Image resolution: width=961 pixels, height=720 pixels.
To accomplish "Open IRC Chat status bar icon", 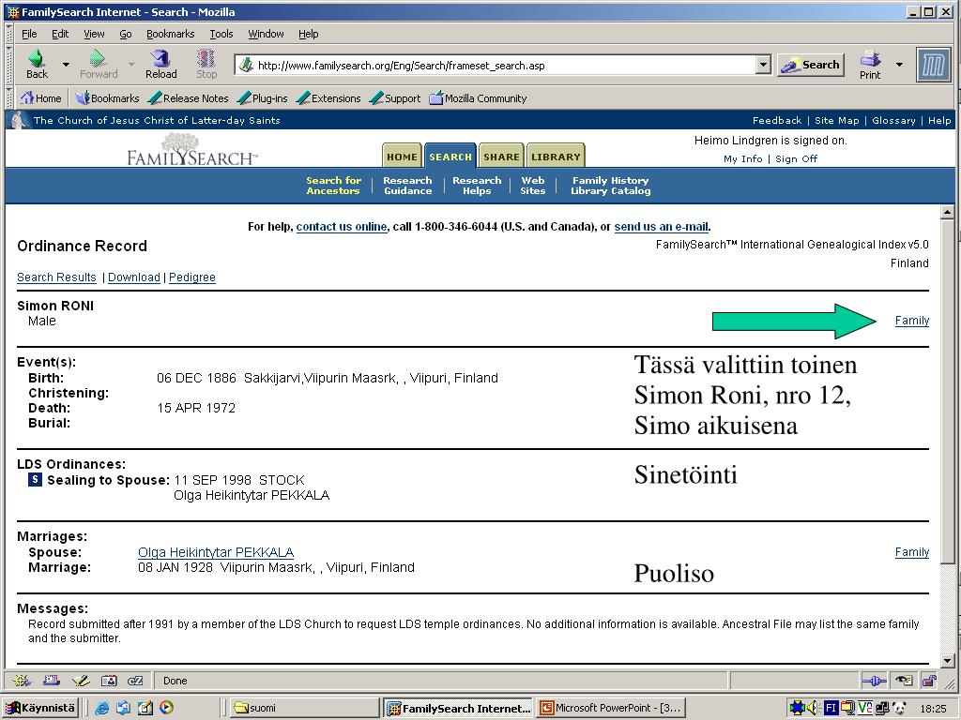I will click(135, 681).
